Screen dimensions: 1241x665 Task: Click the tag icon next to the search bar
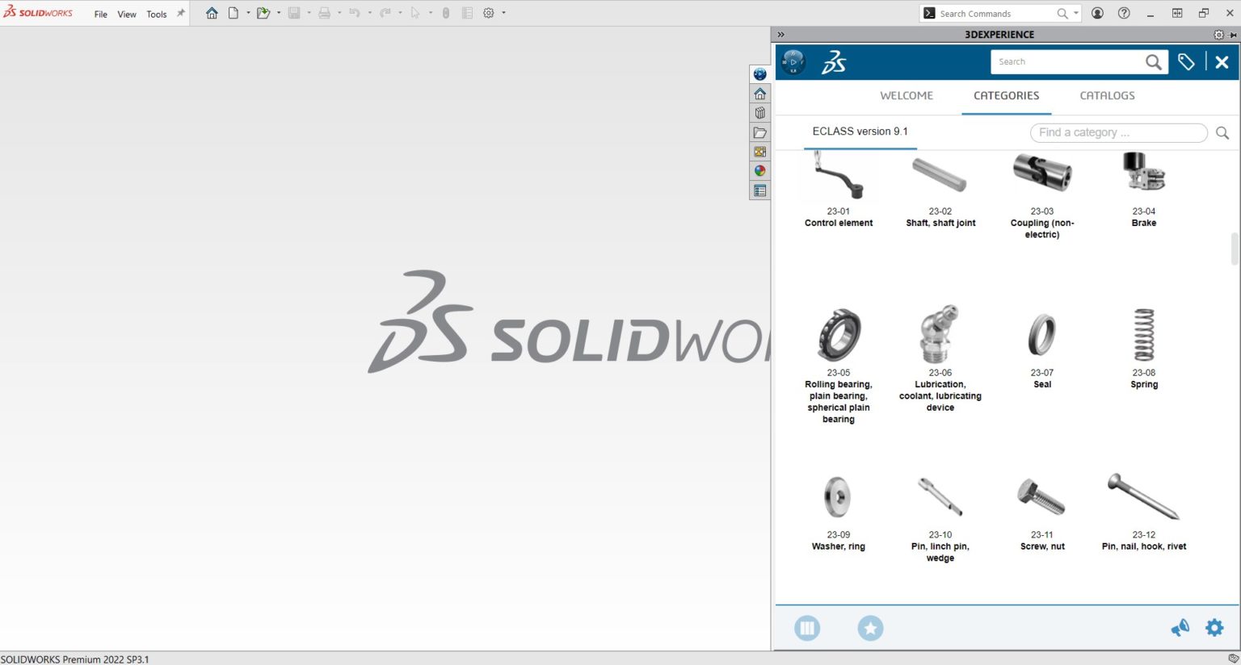click(1185, 61)
